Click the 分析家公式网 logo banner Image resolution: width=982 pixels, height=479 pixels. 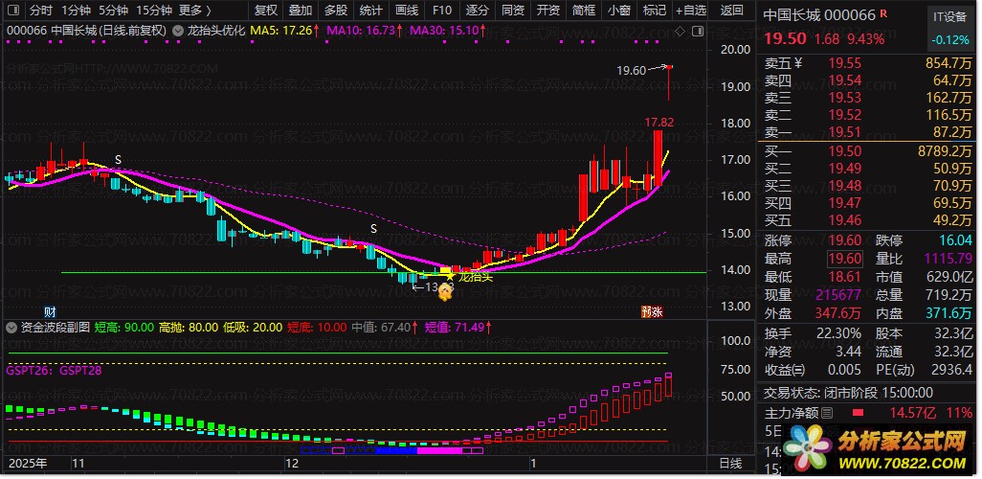click(878, 451)
